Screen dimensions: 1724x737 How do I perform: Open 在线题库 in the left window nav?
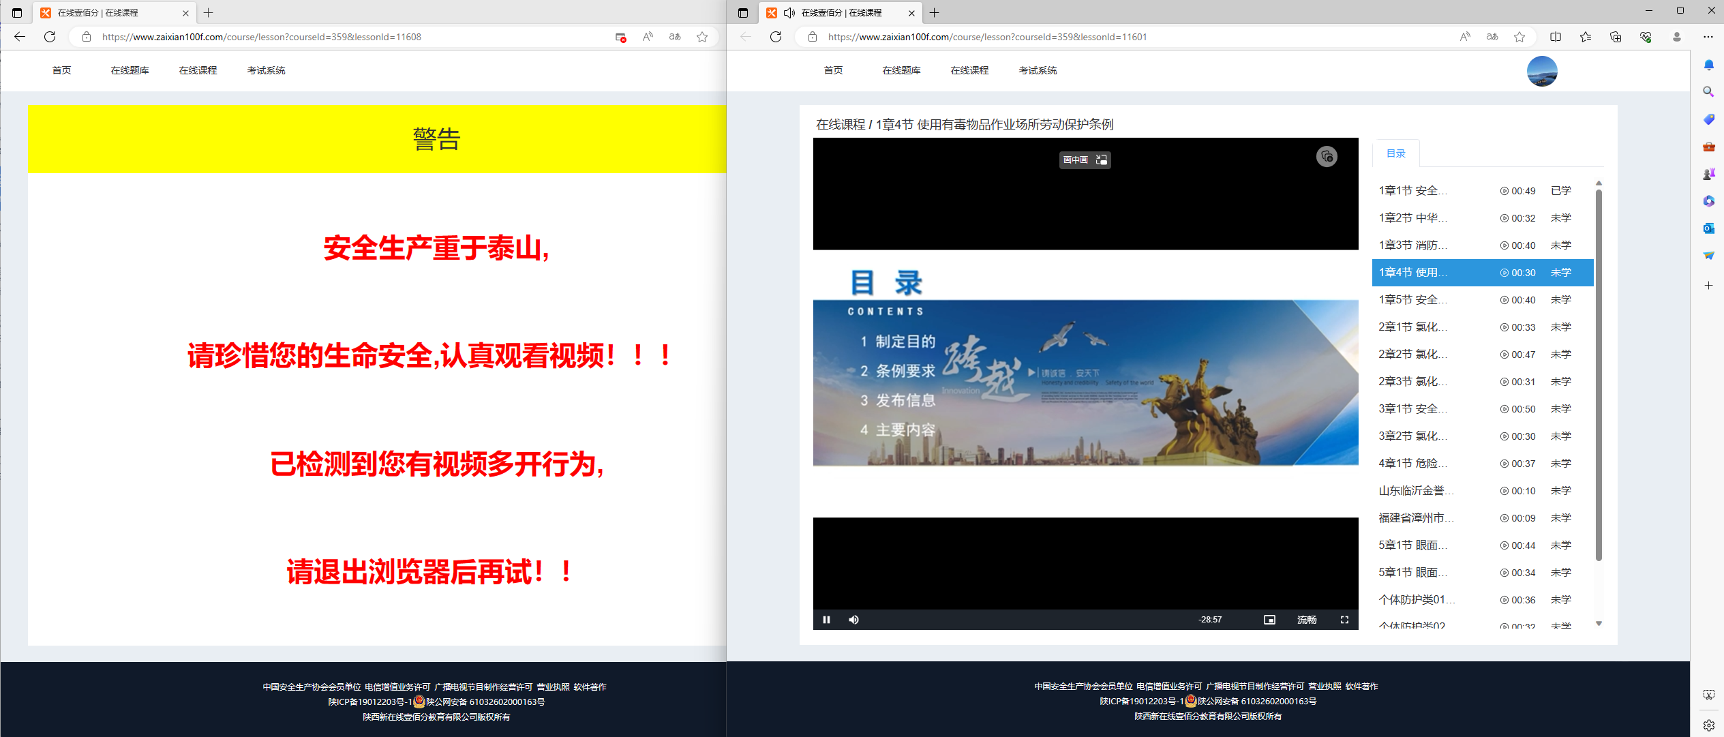[130, 70]
